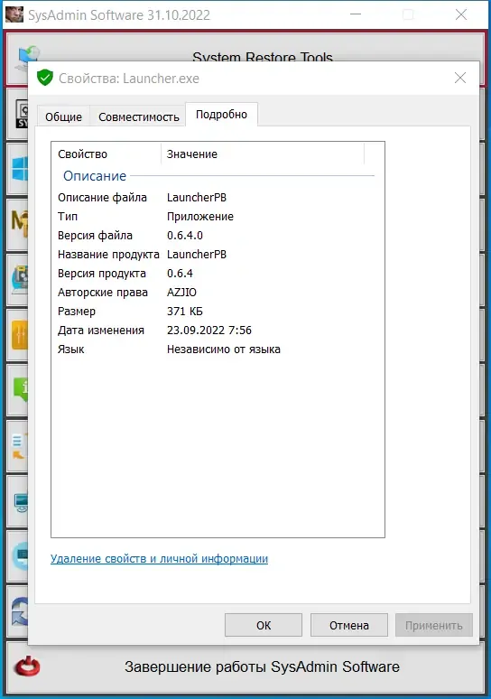Select the Авторские права AZJIO row
Image resolution: width=491 pixels, height=699 pixels.
point(216,293)
